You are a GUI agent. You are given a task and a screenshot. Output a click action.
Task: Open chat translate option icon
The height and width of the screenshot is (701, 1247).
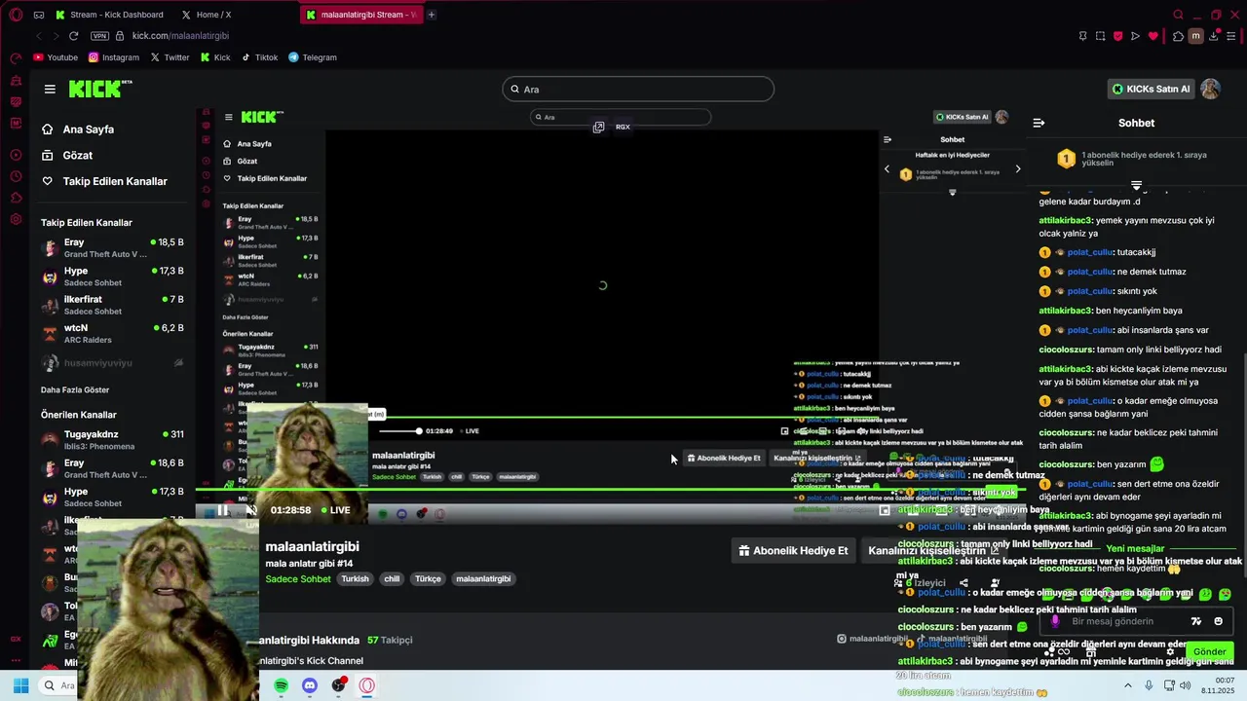pos(1196,621)
